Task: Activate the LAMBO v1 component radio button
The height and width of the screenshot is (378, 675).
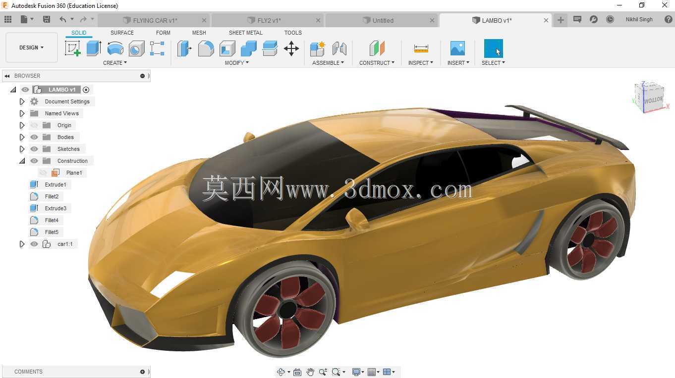Action: point(86,90)
